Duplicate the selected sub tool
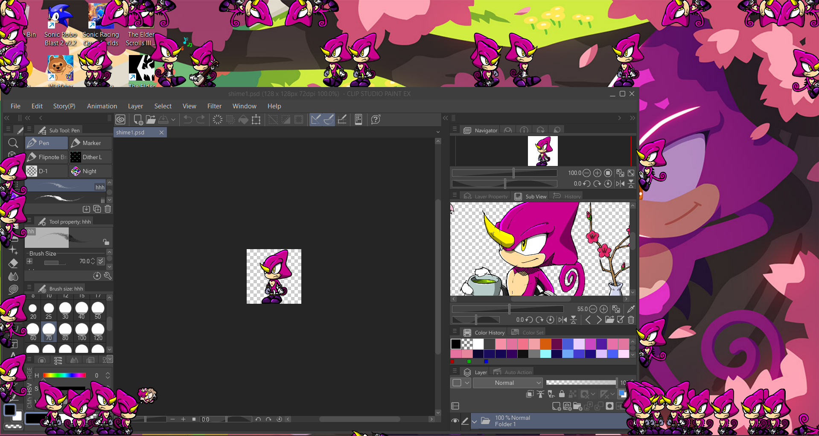 97,209
